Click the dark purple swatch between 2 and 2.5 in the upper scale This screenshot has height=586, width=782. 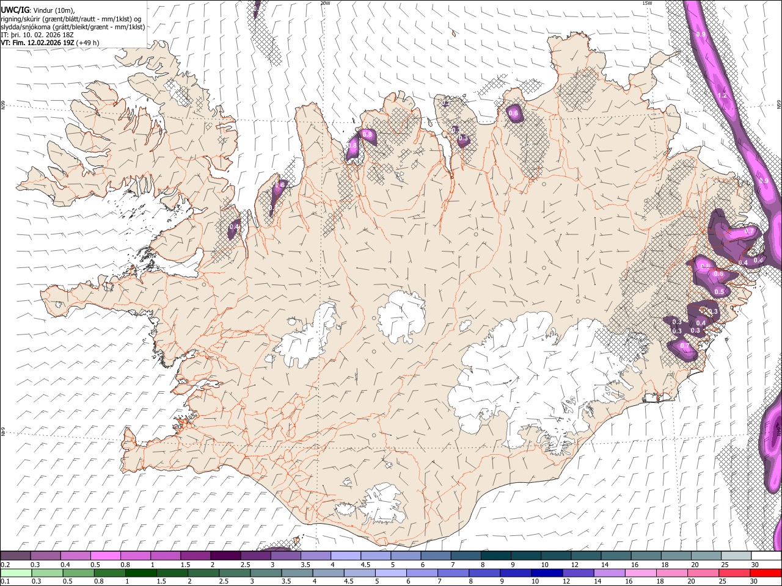[225, 555]
